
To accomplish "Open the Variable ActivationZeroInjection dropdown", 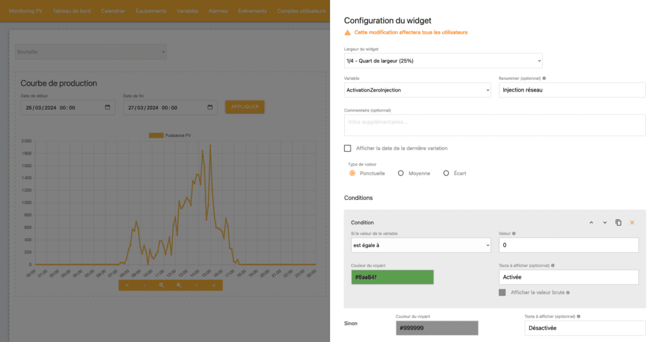I will point(417,90).
